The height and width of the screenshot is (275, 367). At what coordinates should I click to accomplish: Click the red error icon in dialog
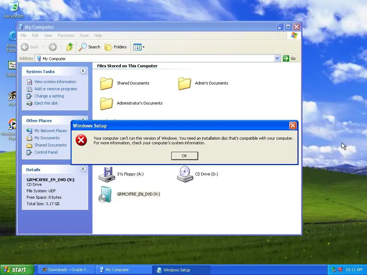pyautogui.click(x=81, y=140)
